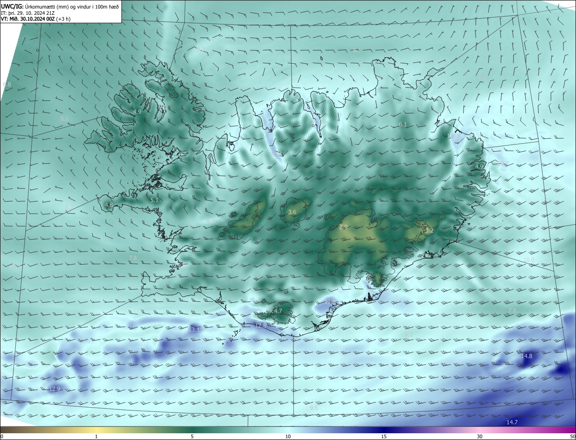Viewport: 576px width, 440px height.
Task: Click the 10.7 value label offshore east
Action: pyautogui.click(x=503, y=163)
